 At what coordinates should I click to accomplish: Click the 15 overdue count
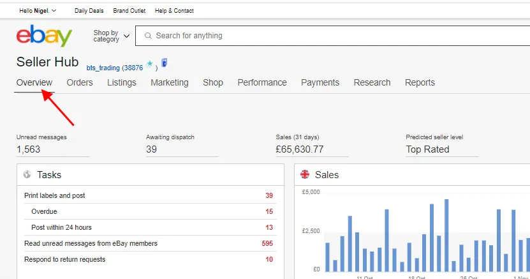[269, 211]
